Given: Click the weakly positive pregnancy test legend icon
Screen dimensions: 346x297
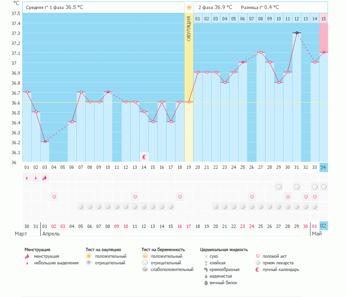Looking at the screenshot, I should point(145,270).
